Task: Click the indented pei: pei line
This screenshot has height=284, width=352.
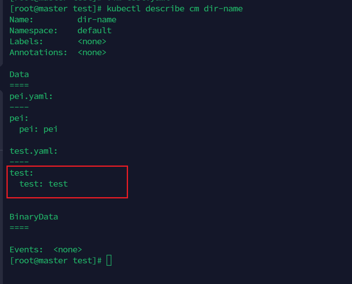Action: tap(38, 129)
